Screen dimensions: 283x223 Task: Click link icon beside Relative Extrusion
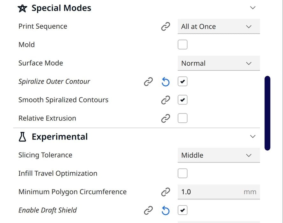165,119
